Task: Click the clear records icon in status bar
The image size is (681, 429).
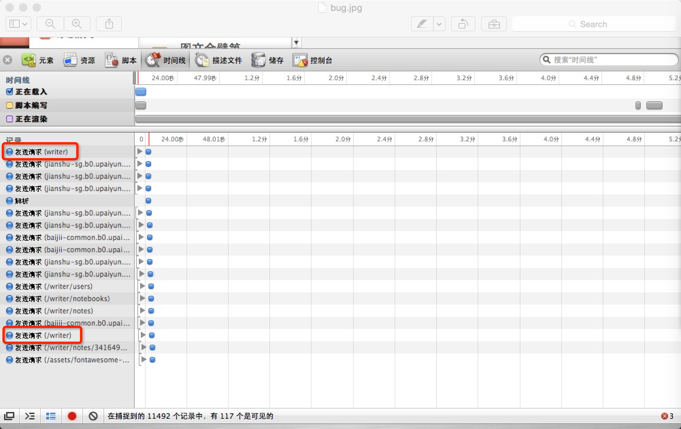Action: point(93,416)
